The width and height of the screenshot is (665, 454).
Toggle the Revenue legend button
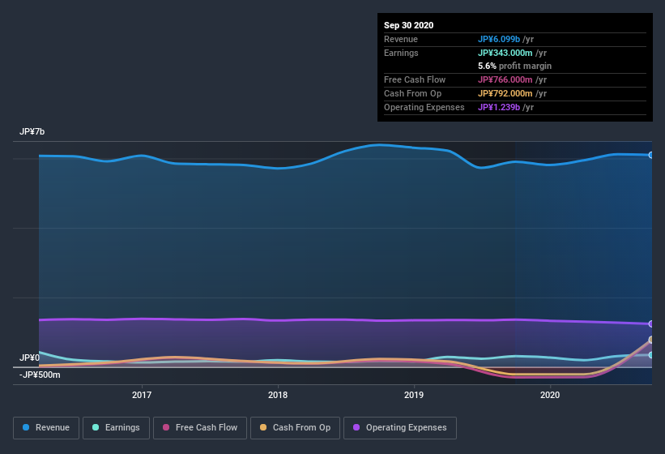click(46, 428)
